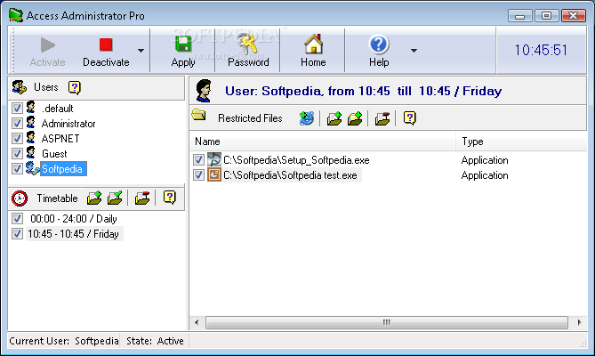
Task: Select C:\Softpedia\Softpedia test.exe row
Action: 291,175
